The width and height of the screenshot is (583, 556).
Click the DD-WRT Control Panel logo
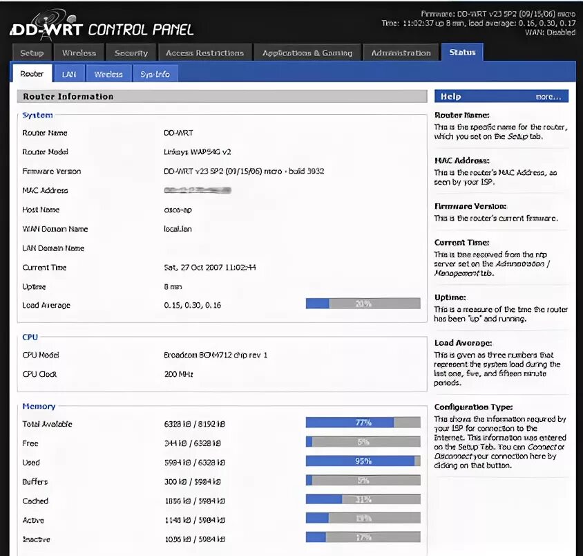point(102,26)
